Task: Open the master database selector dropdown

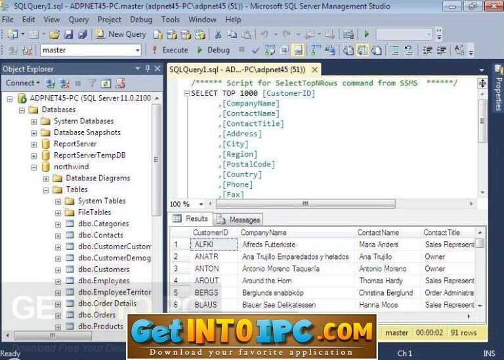Action: click(138, 50)
